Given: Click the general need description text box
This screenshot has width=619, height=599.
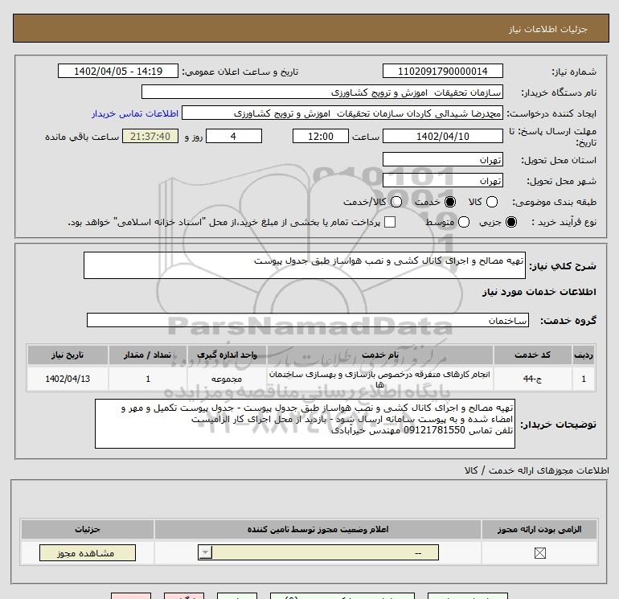Looking at the screenshot, I should 305,265.
